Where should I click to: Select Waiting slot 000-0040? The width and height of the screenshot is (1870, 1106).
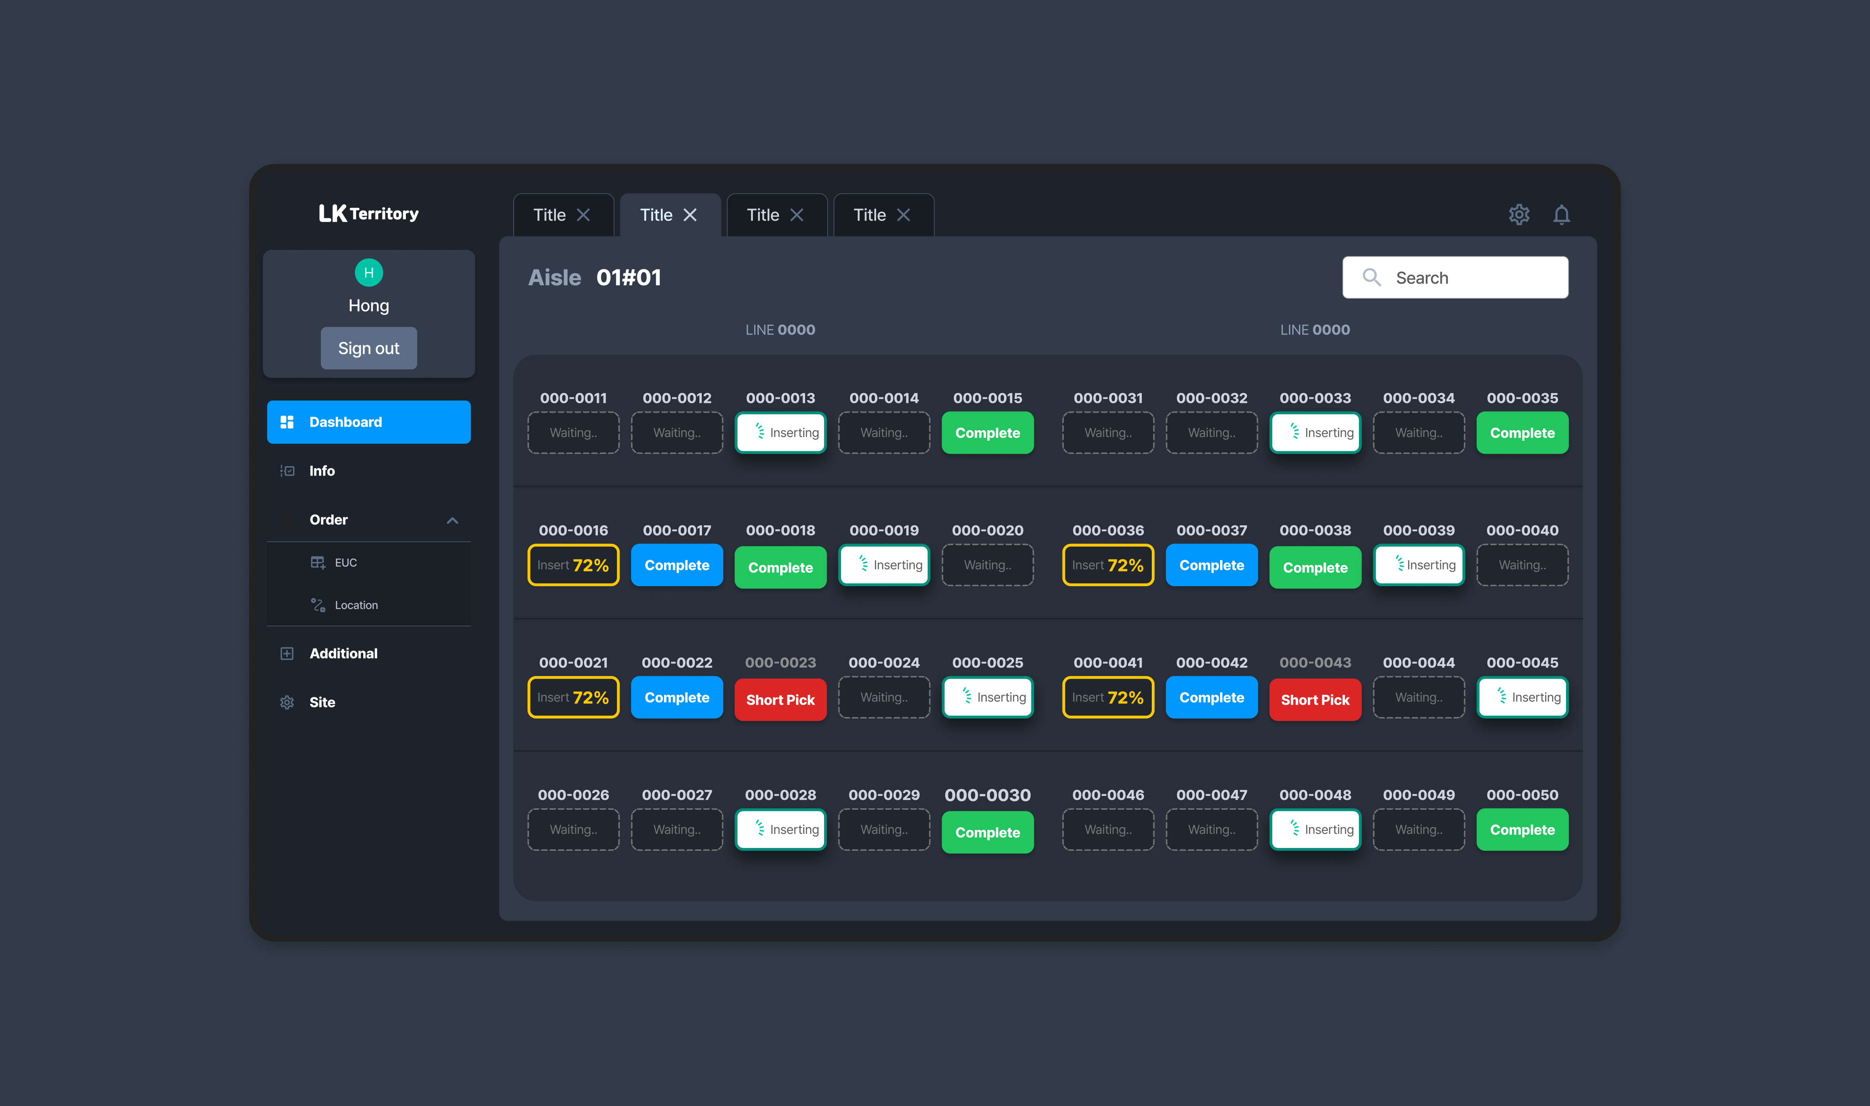point(1522,565)
